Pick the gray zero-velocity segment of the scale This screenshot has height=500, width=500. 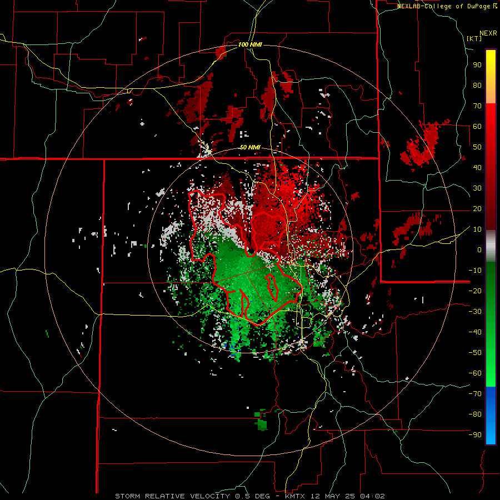[x=491, y=246]
